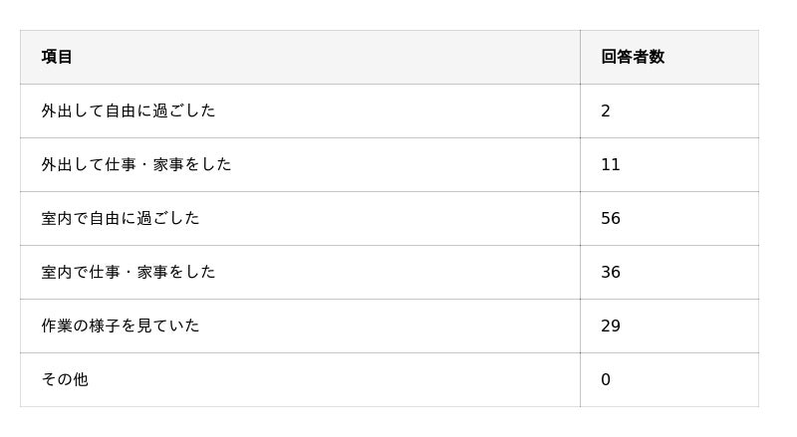Screen dimensions: 797x437
Task: Click the value 36 in 回答者数 column
Action: pos(611,272)
